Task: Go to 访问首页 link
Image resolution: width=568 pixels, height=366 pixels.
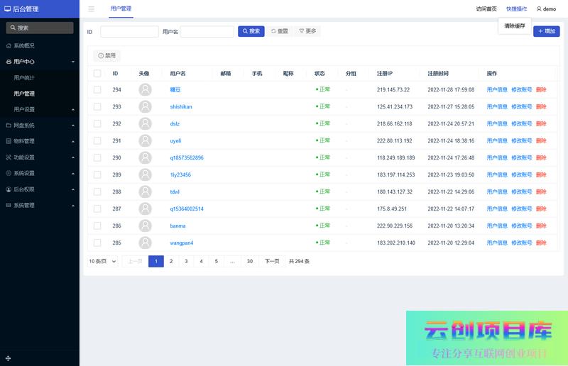Action: 486,9
